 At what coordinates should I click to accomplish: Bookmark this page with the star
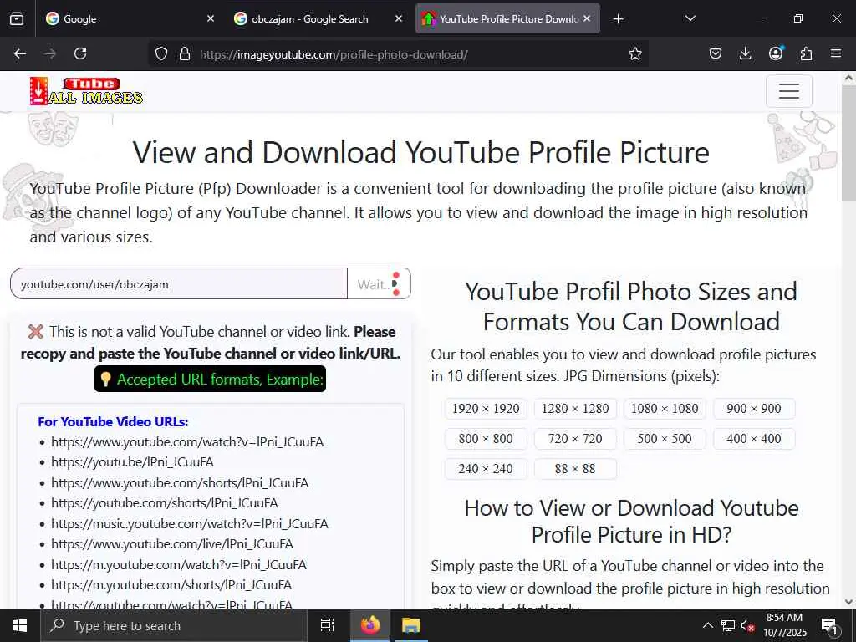(635, 53)
